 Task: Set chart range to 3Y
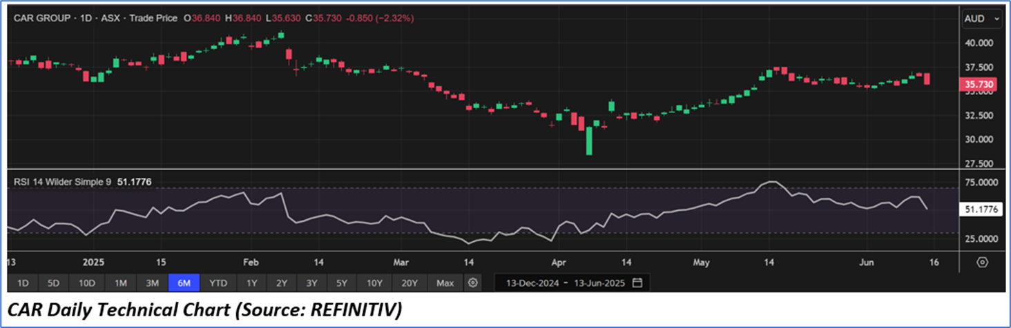[314, 283]
